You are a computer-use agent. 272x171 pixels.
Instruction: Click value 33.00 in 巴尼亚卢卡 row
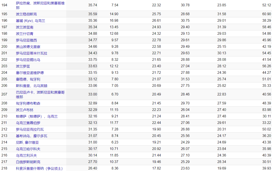pyautogui.click(x=93, y=94)
